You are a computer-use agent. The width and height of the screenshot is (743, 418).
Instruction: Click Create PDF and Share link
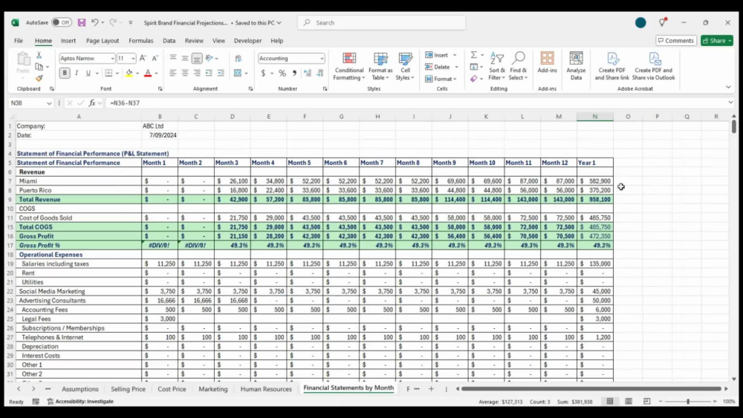coord(611,66)
